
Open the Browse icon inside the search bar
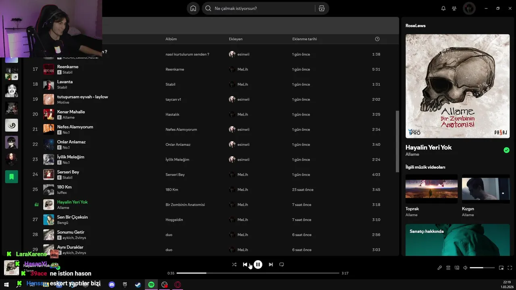point(322,8)
